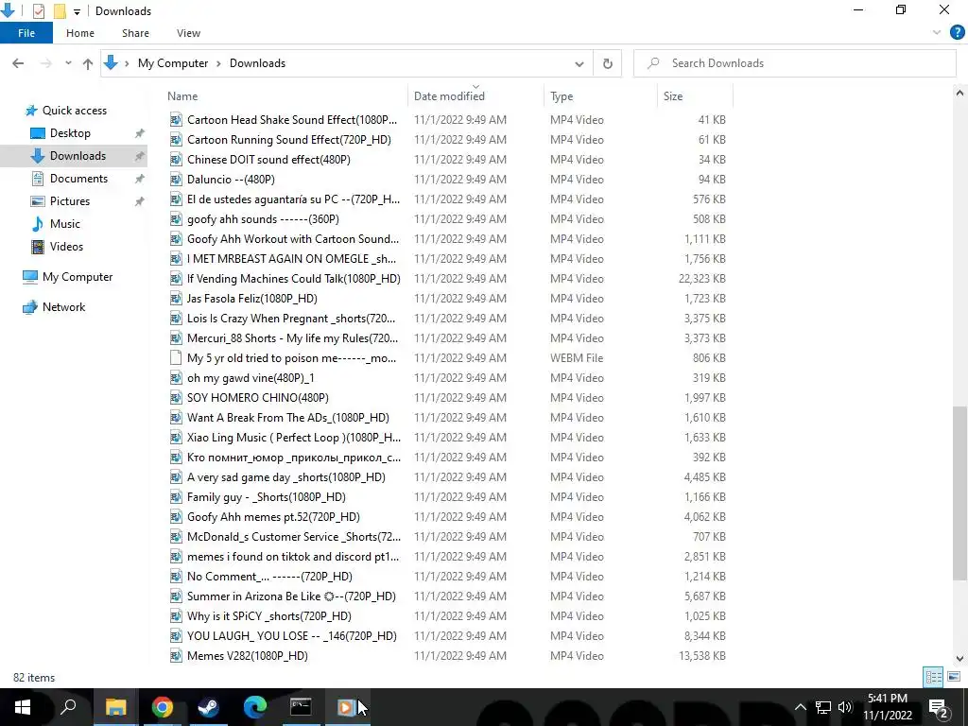This screenshot has height=726, width=968.
Task: Open the Home ribbon tab
Action: [80, 33]
